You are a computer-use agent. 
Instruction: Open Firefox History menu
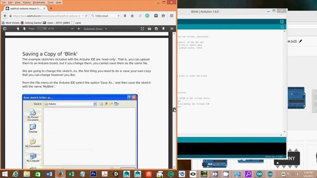26,2
